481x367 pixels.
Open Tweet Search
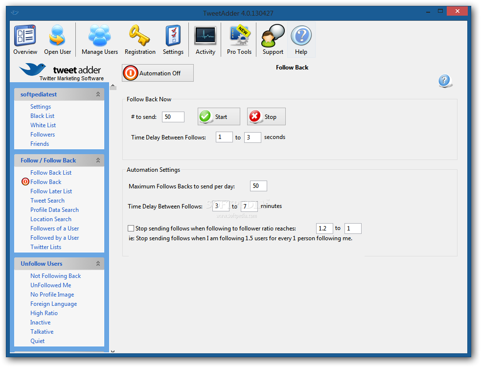(x=47, y=200)
